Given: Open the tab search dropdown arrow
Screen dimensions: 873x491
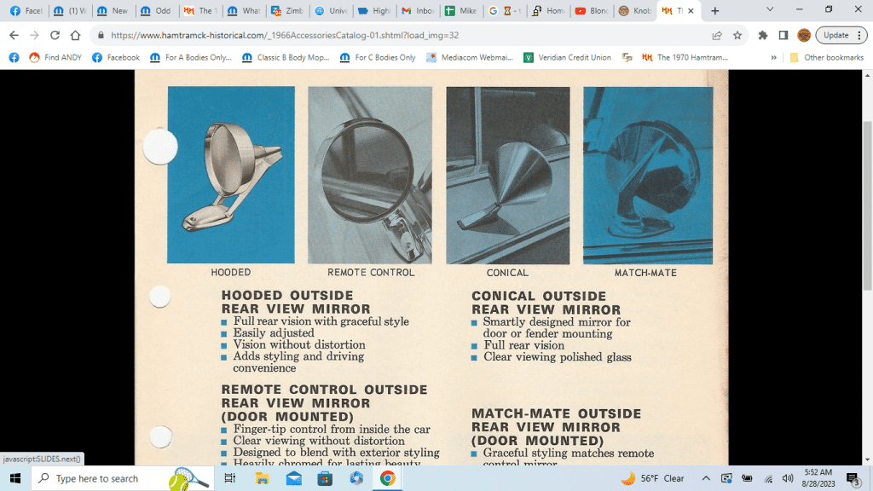Looking at the screenshot, I should (770, 10).
